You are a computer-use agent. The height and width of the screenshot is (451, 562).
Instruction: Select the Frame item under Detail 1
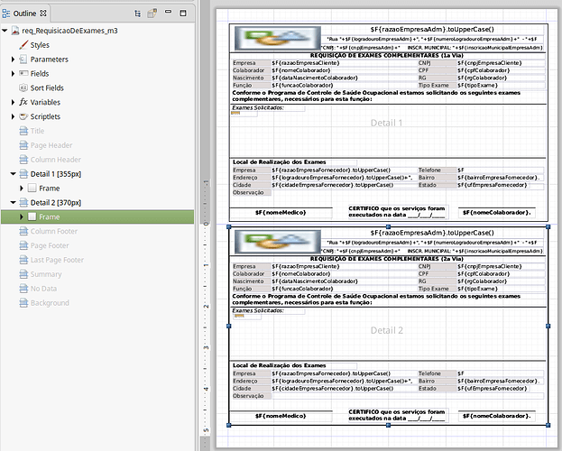[x=49, y=189]
